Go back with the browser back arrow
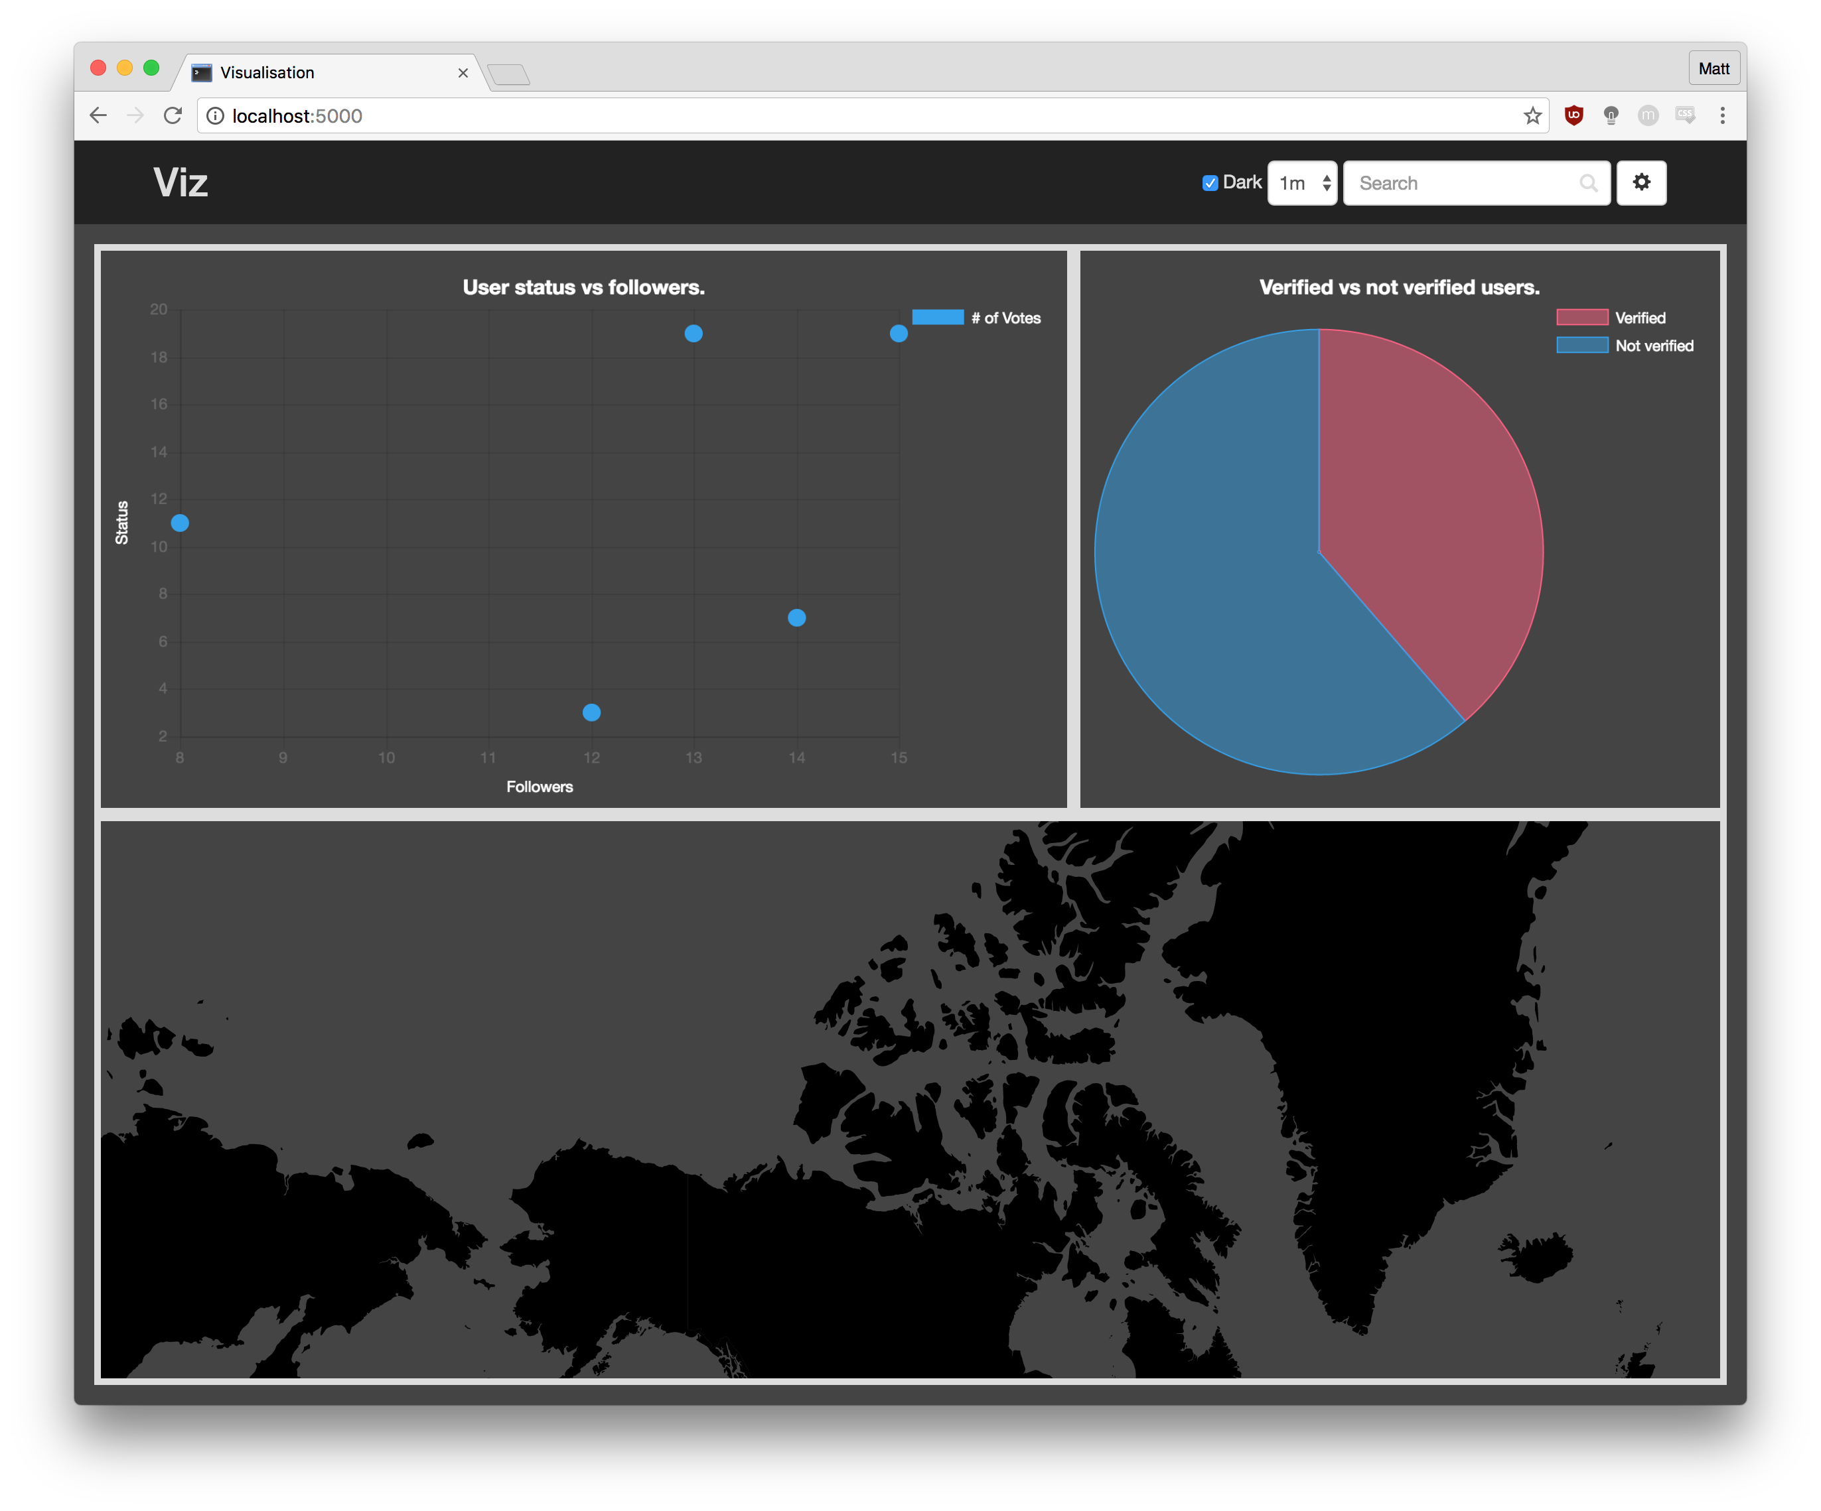This screenshot has height=1511, width=1821. tap(98, 115)
